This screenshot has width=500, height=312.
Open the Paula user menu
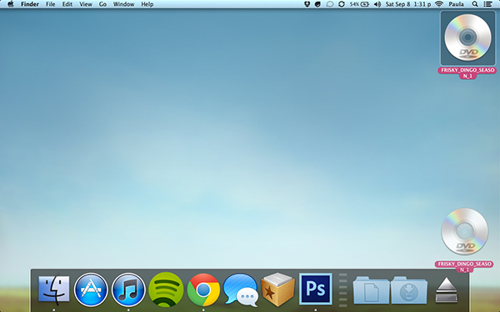(x=456, y=4)
